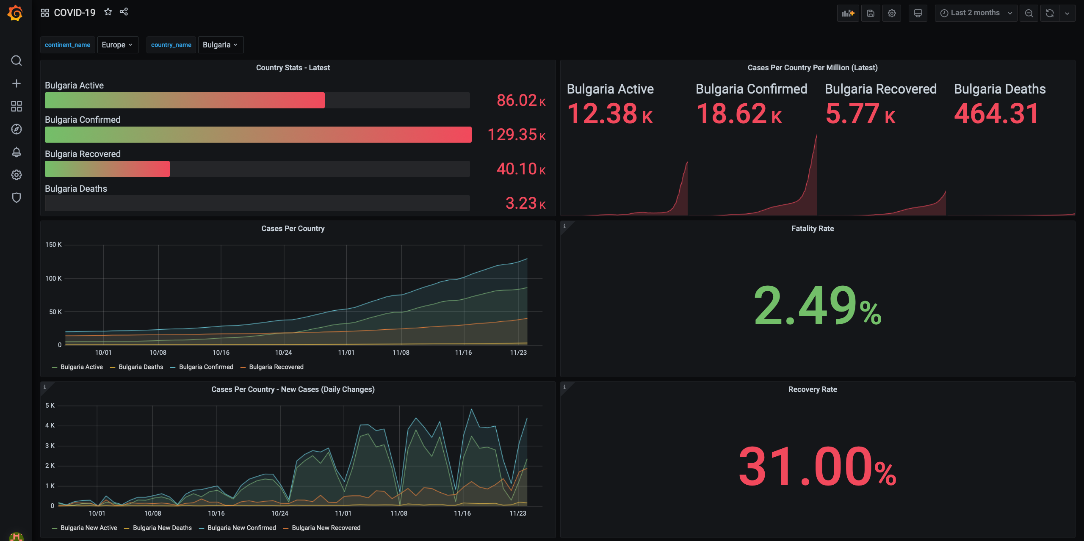The image size is (1084, 541).
Task: Open the sidebar Search icon
Action: (16, 61)
